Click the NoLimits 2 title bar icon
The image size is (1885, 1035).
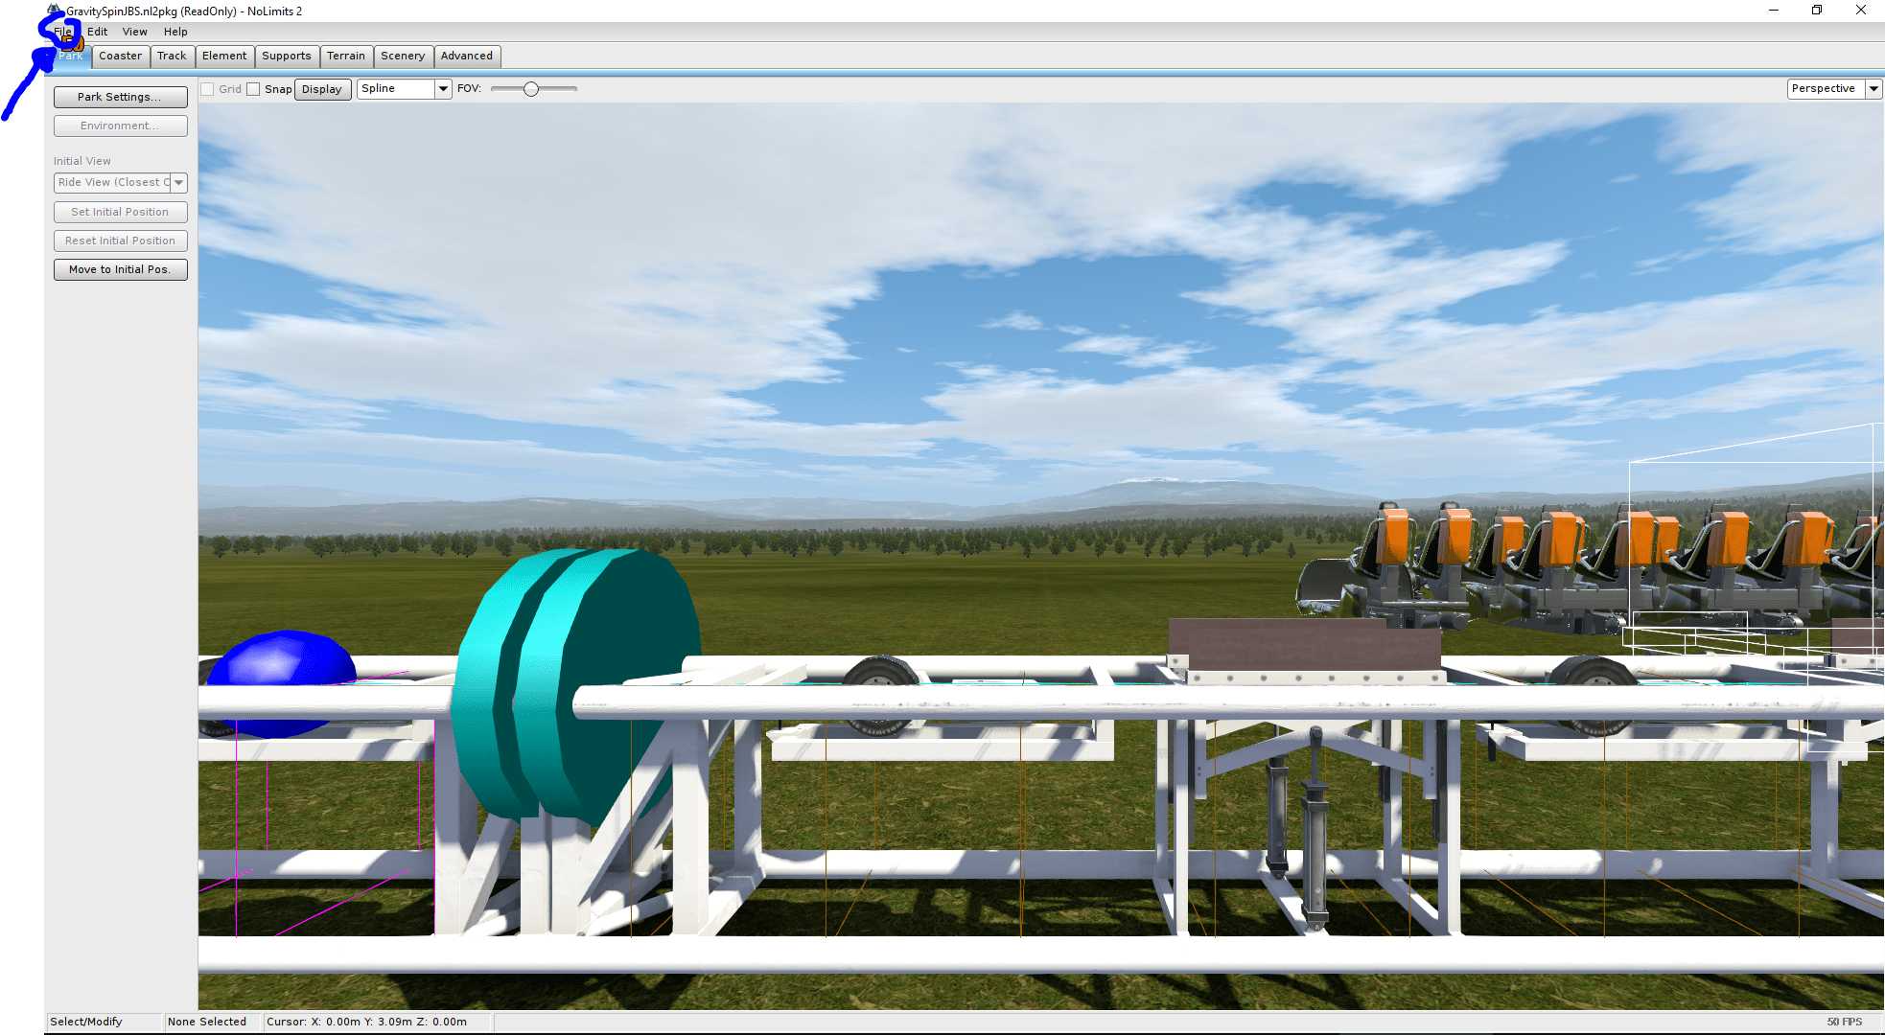[x=55, y=11]
